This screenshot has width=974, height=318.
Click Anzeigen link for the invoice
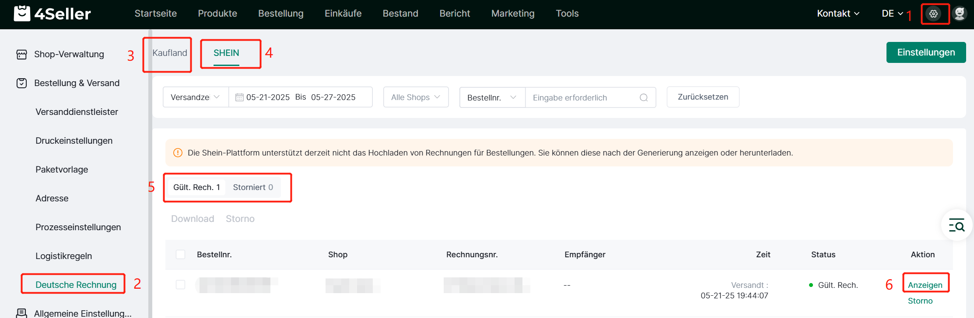[925, 285]
